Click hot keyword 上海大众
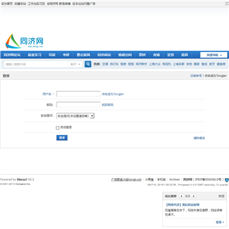This screenshot has height=229, width=229. pyautogui.click(x=155, y=64)
